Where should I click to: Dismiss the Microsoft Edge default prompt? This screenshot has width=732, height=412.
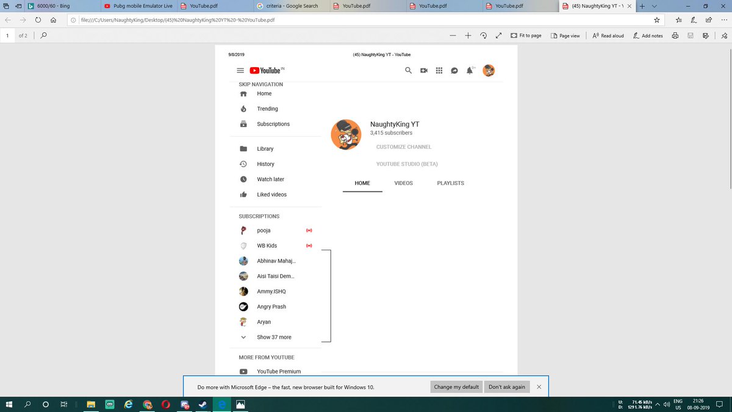coord(539,387)
